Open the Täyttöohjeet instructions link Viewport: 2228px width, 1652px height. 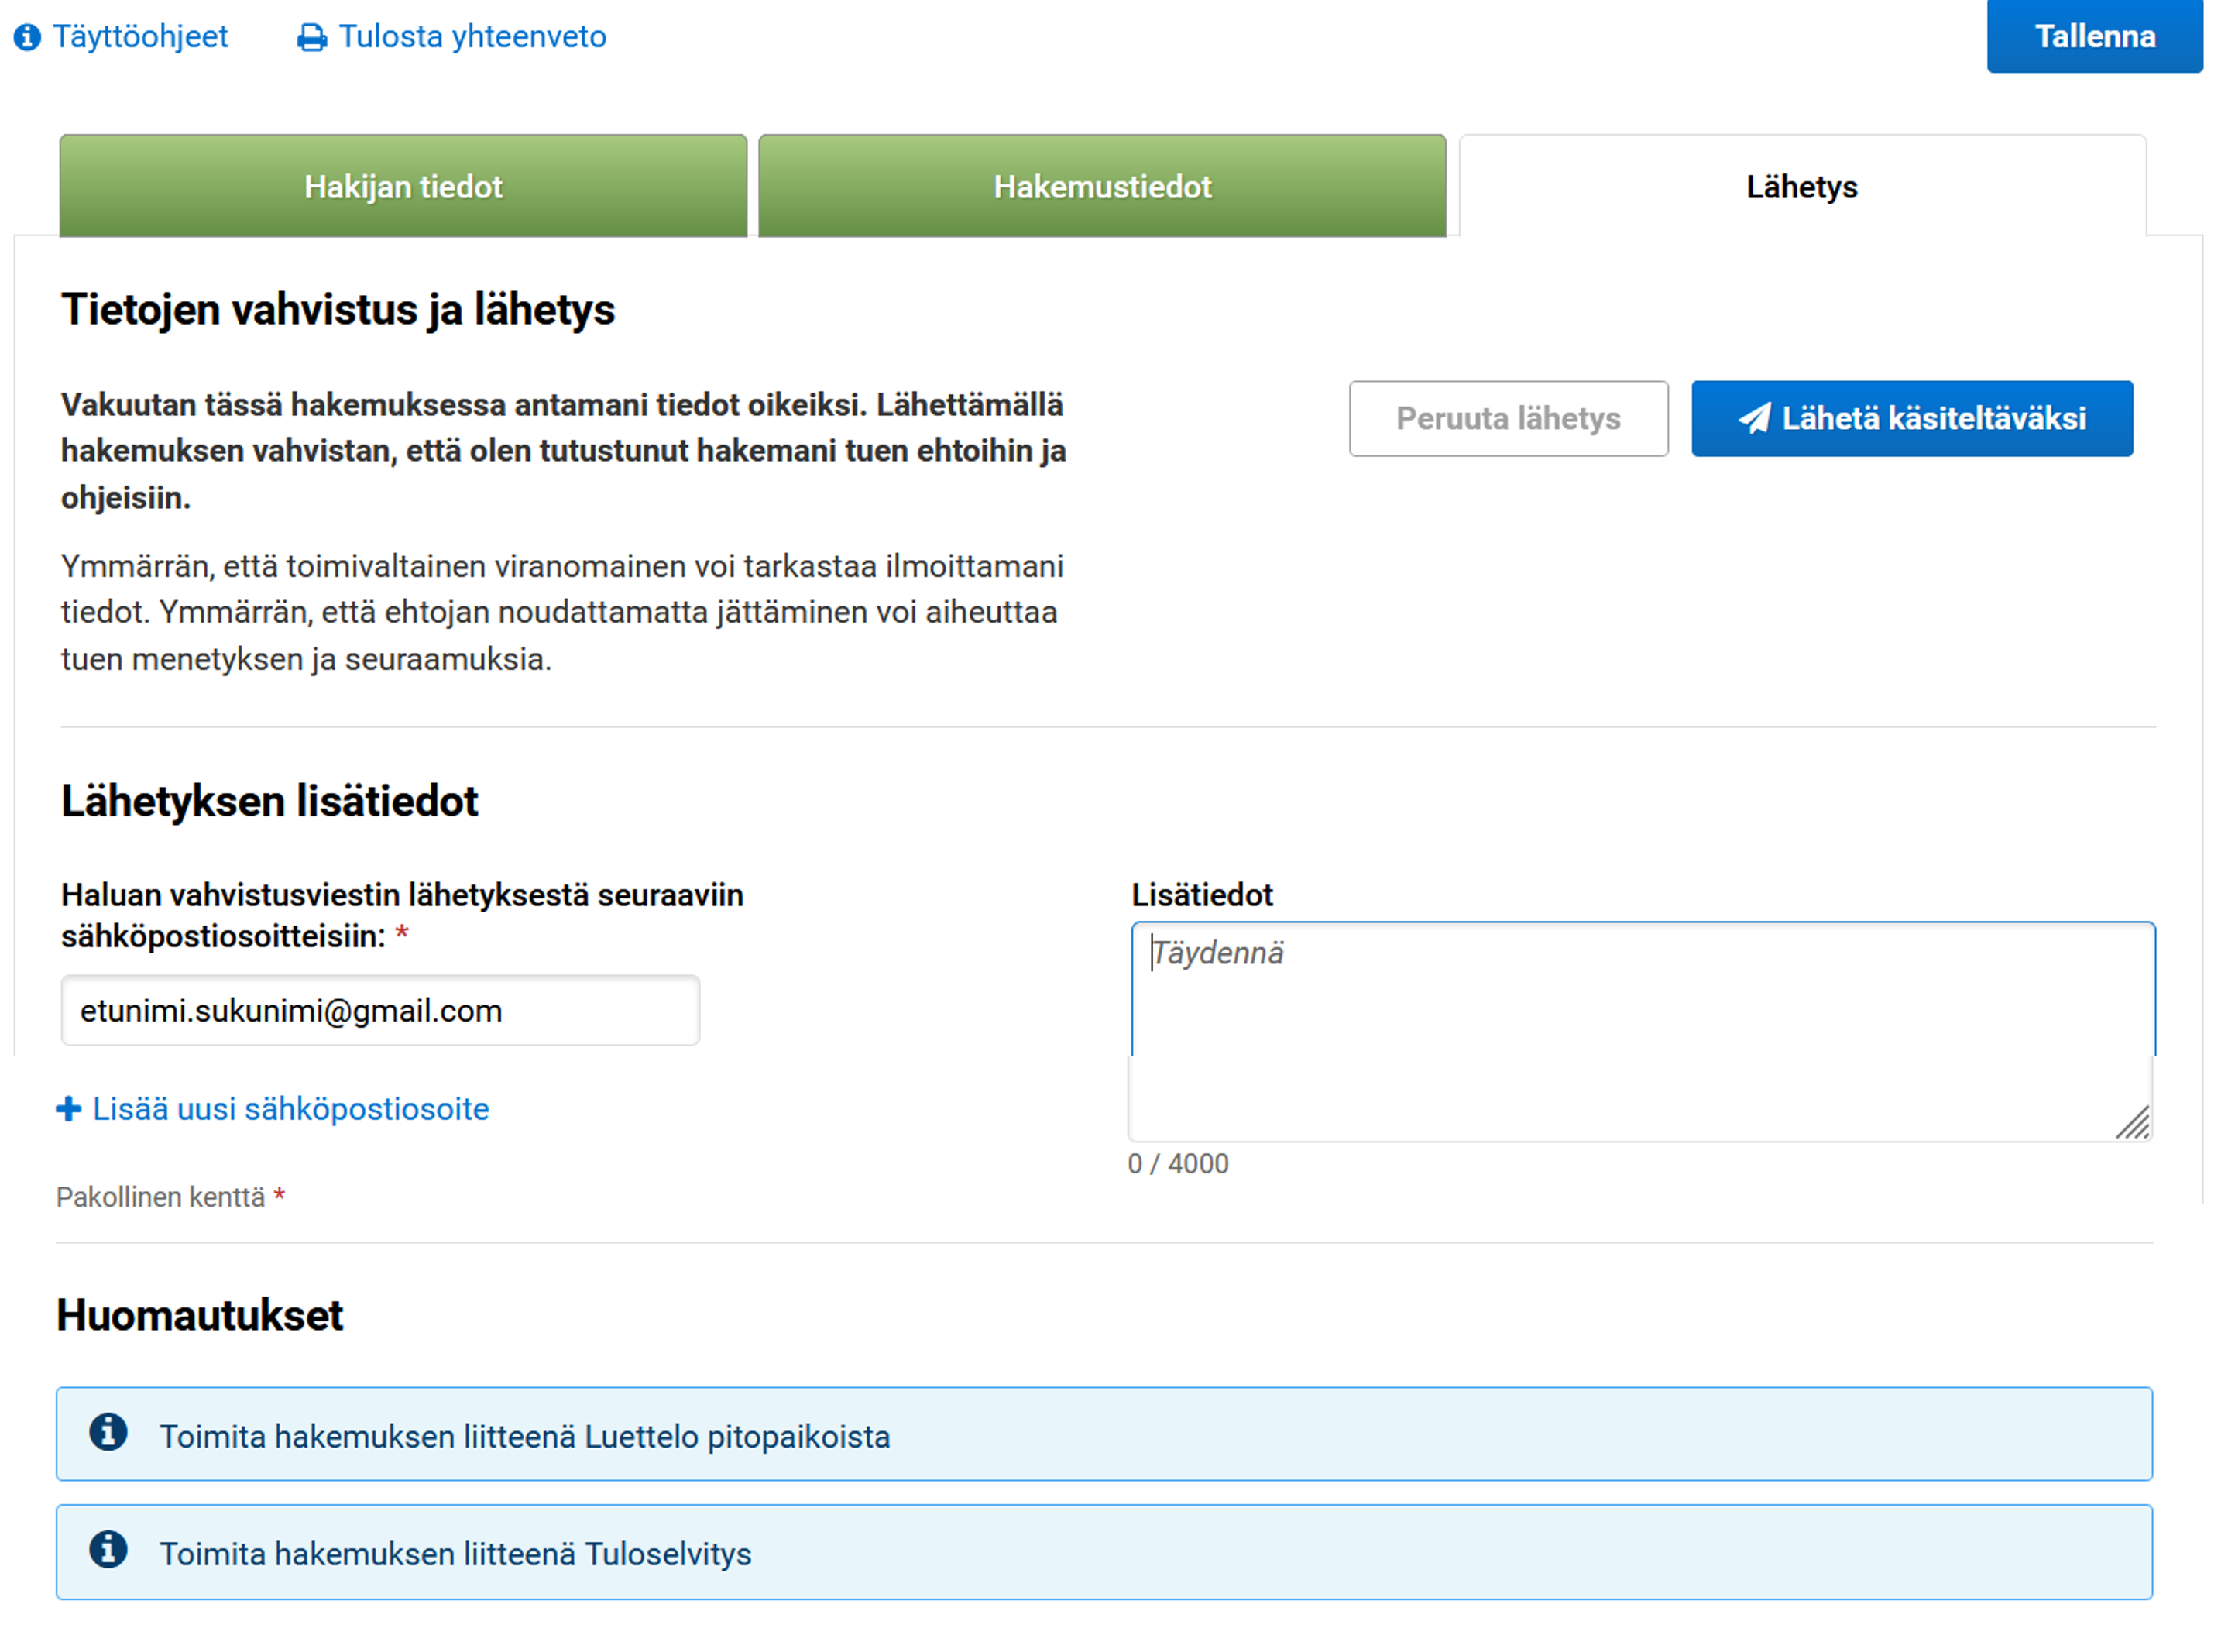pyautogui.click(x=142, y=37)
